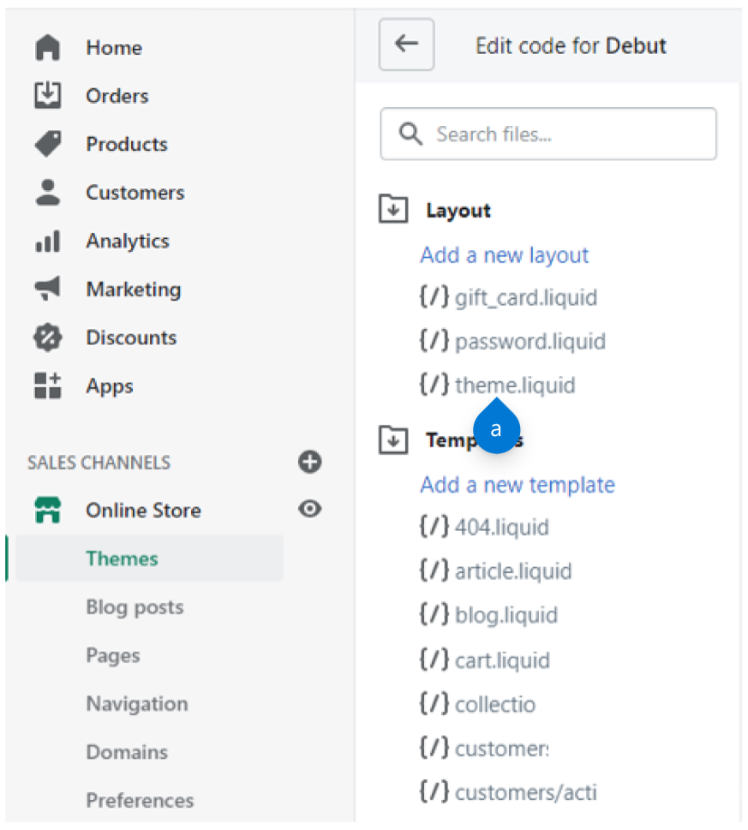The height and width of the screenshot is (830, 748).
Task: Go back using the arrow button
Action: click(x=406, y=45)
